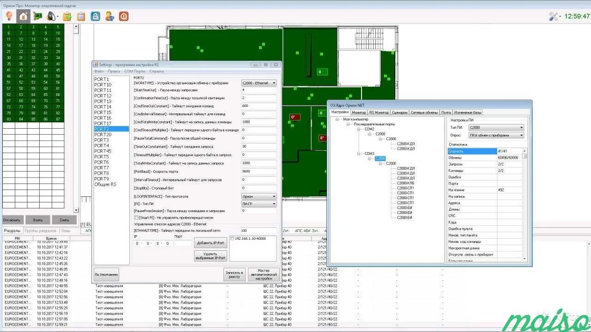
Task: Collapse the COM2 tree node
Action: [x=359, y=129]
